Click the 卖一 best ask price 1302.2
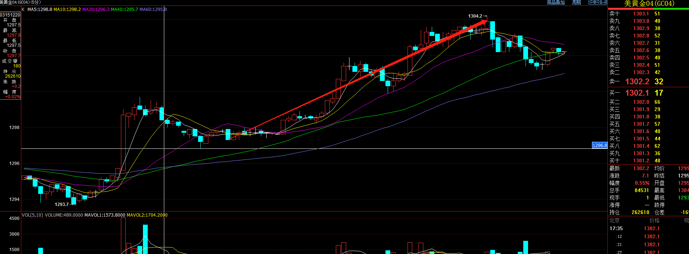Image resolution: width=689 pixels, height=254 pixels. tap(637, 81)
